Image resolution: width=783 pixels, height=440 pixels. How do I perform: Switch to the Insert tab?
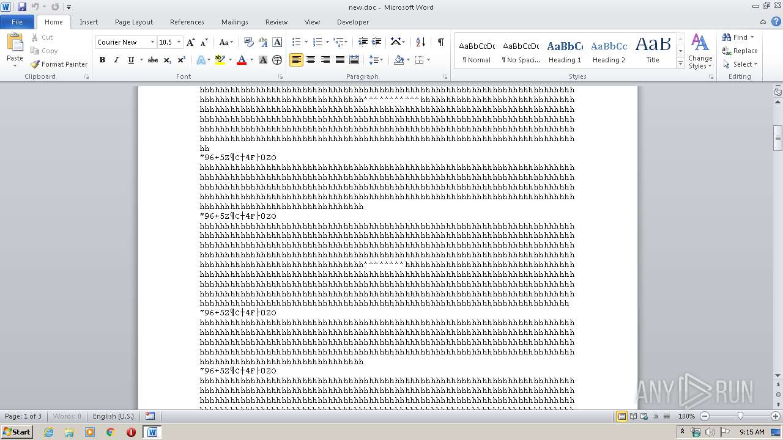pyautogui.click(x=89, y=22)
